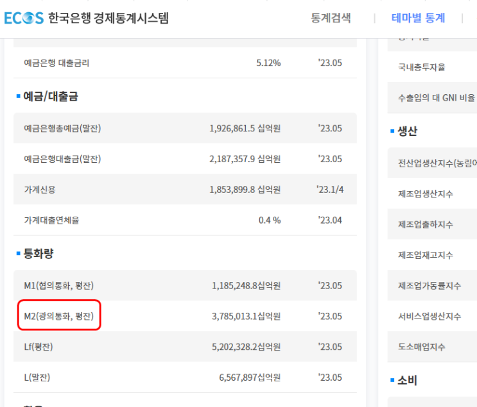Select the 도소매업지수 item
477x407 pixels.
coord(422,347)
